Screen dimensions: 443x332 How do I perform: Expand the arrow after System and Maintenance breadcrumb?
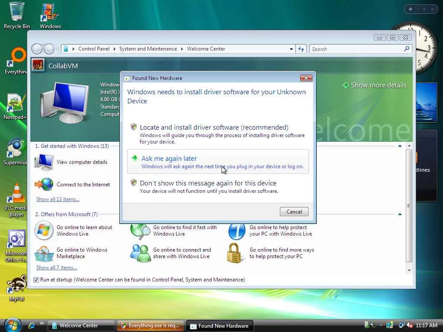[182, 49]
